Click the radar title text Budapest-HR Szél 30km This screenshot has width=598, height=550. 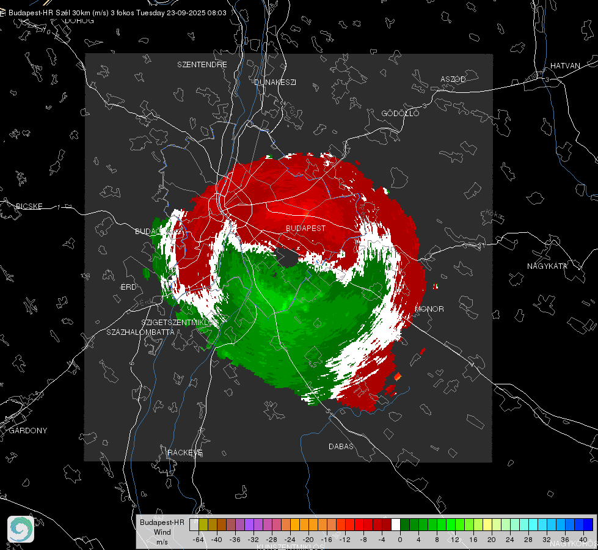(48, 13)
